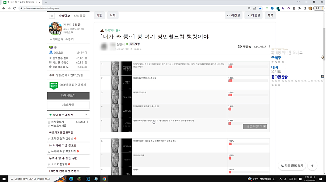Click the 이동 move button
This screenshot has width=326, height=182.
click(99, 15)
